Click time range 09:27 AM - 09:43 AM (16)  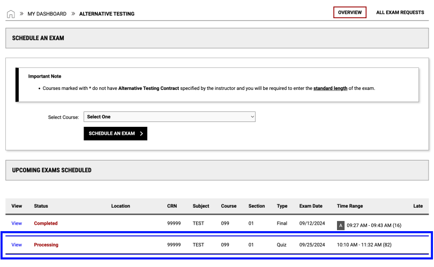pyautogui.click(x=374, y=225)
